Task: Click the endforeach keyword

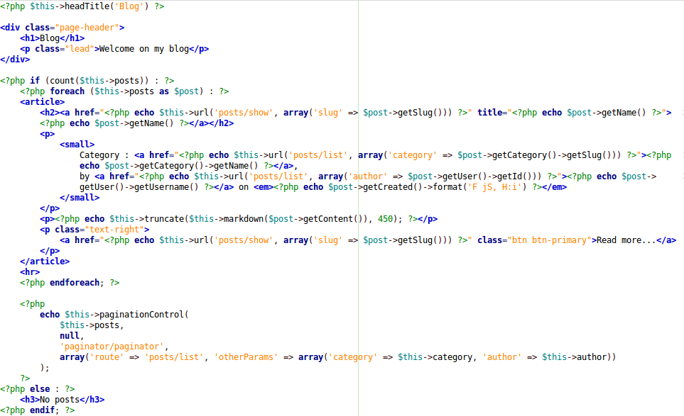Action: pos(74,283)
